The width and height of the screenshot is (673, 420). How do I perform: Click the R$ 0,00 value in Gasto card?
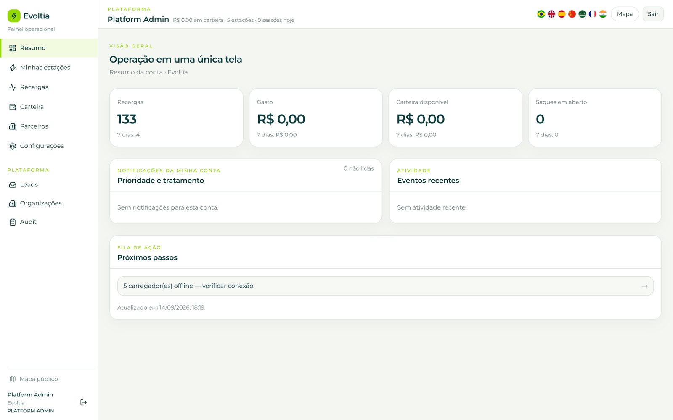(x=281, y=119)
